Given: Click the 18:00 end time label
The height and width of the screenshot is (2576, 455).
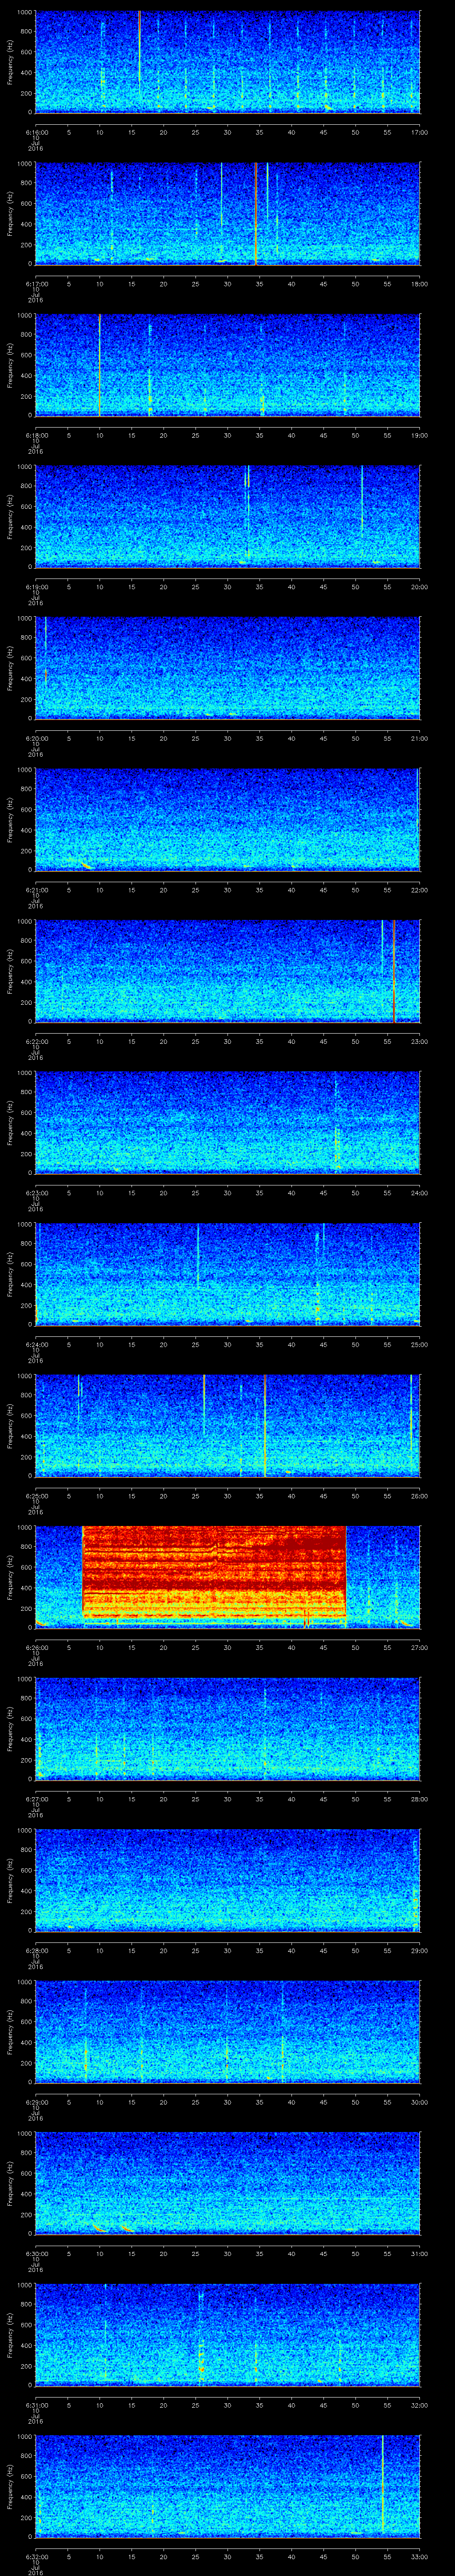Looking at the screenshot, I should [420, 284].
